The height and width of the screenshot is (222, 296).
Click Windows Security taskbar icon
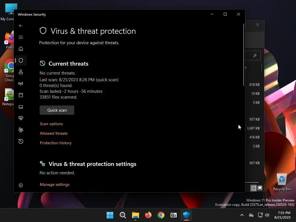[x=186, y=215]
